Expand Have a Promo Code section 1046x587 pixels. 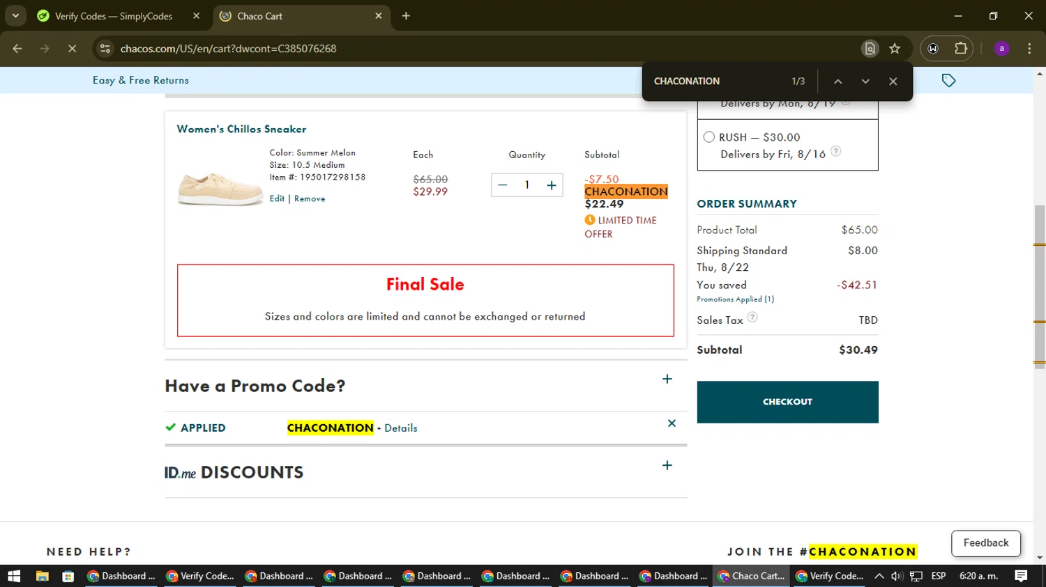pos(667,379)
